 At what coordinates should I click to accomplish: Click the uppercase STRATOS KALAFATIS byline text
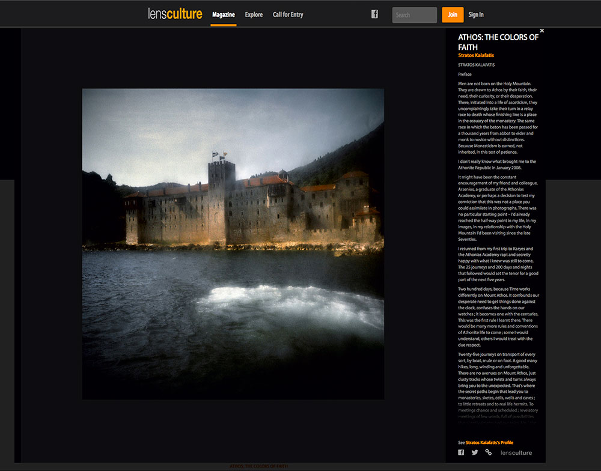pyautogui.click(x=476, y=64)
